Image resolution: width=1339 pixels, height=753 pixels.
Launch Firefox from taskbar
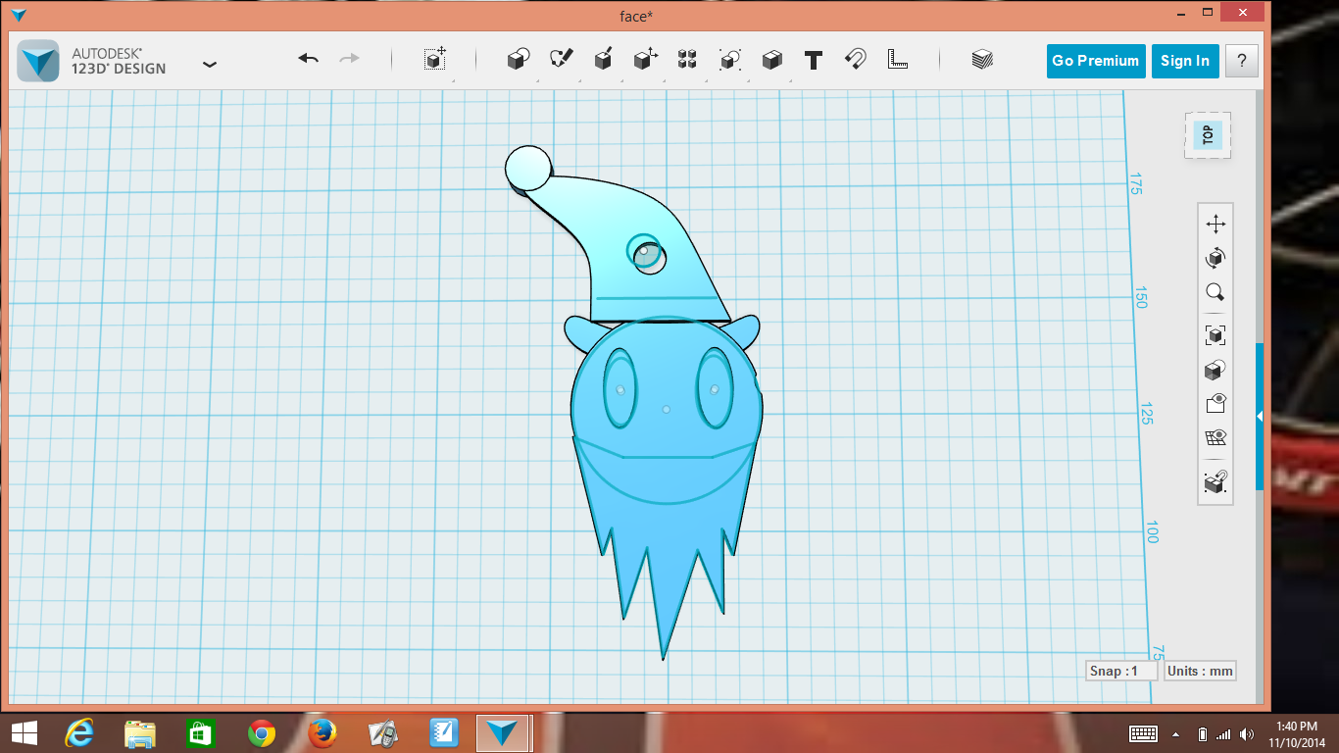coord(322,732)
